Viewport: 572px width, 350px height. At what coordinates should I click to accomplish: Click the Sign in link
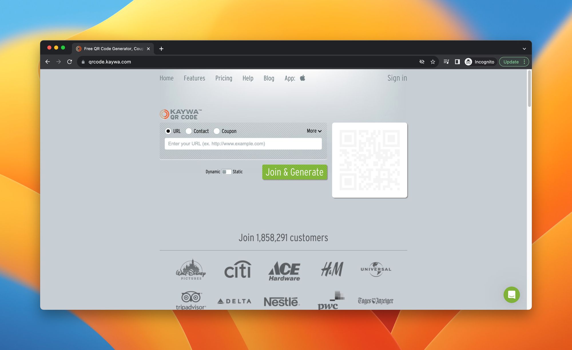tap(397, 78)
